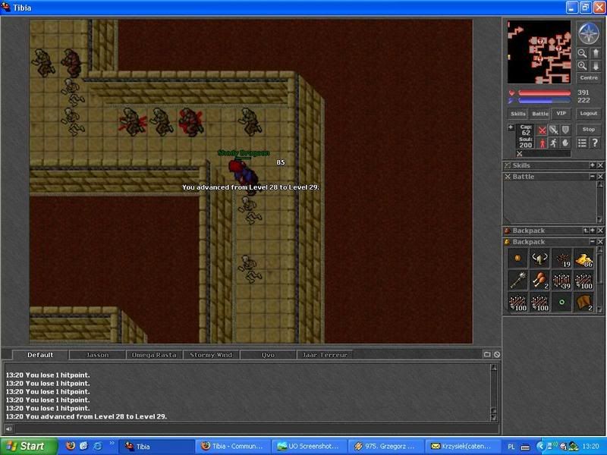This screenshot has width=607, height=455.
Task: Select the morning star mace item
Action: coord(517,280)
